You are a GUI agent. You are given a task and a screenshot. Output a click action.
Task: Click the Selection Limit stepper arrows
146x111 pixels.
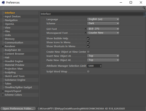coord(101,66)
